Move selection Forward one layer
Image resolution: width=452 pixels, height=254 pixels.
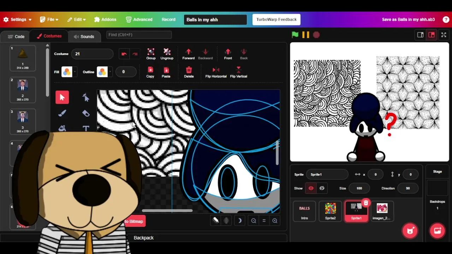(x=188, y=54)
